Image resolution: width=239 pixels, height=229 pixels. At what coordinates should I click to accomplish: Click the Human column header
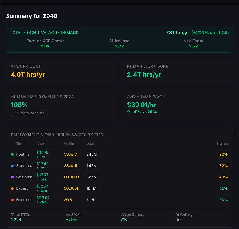coord(222,143)
